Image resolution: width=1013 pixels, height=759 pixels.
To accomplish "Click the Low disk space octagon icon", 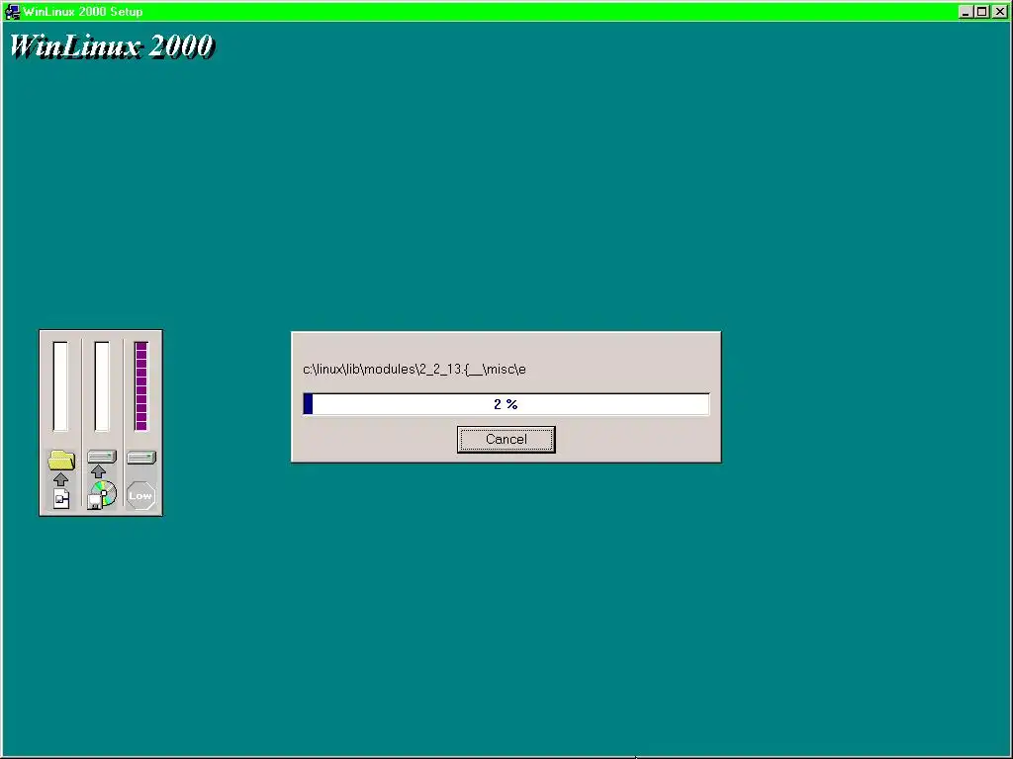I will tap(140, 496).
